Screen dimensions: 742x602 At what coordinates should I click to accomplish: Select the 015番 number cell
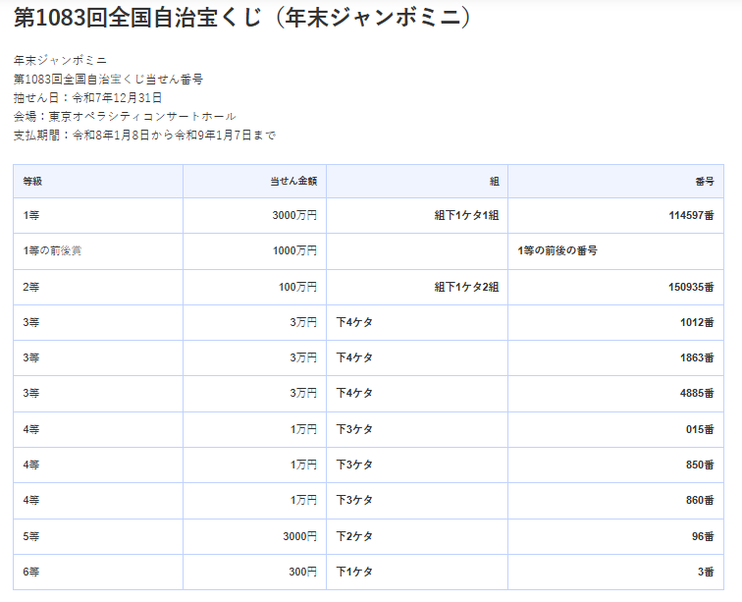click(x=698, y=429)
